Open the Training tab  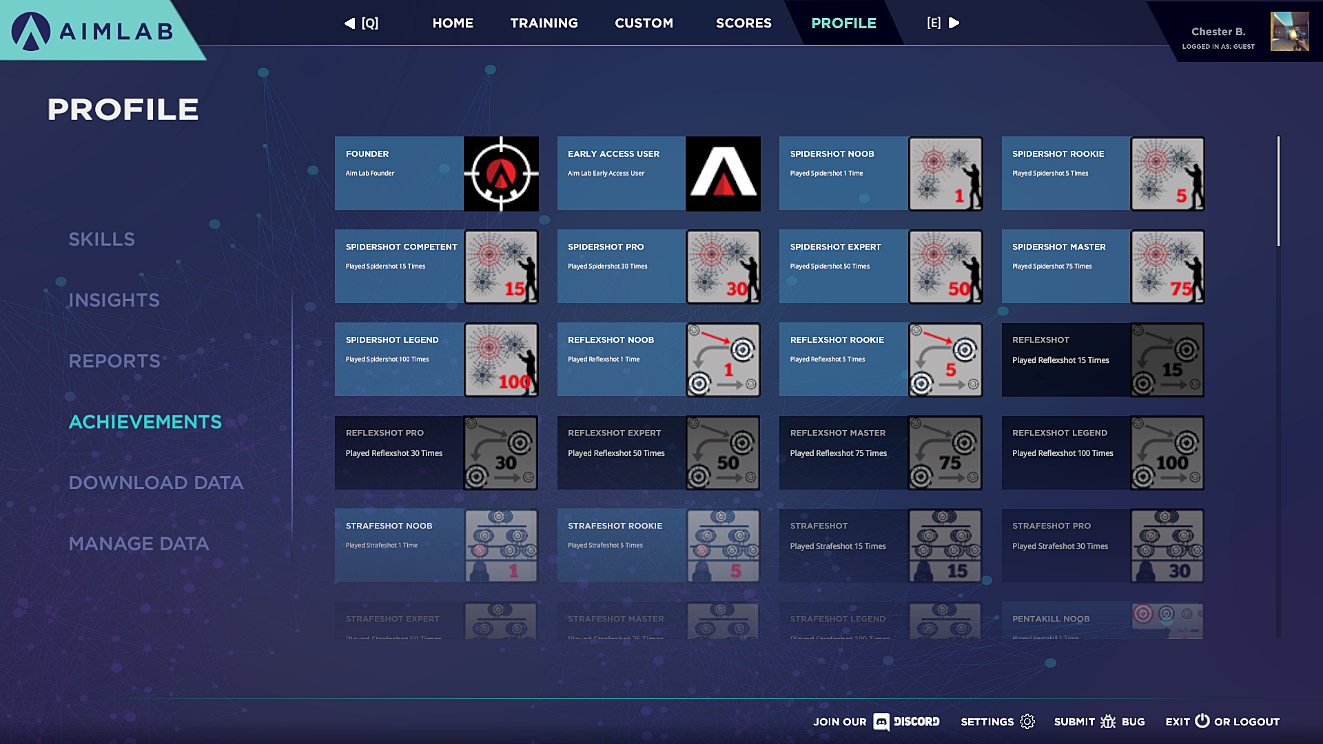pos(544,23)
